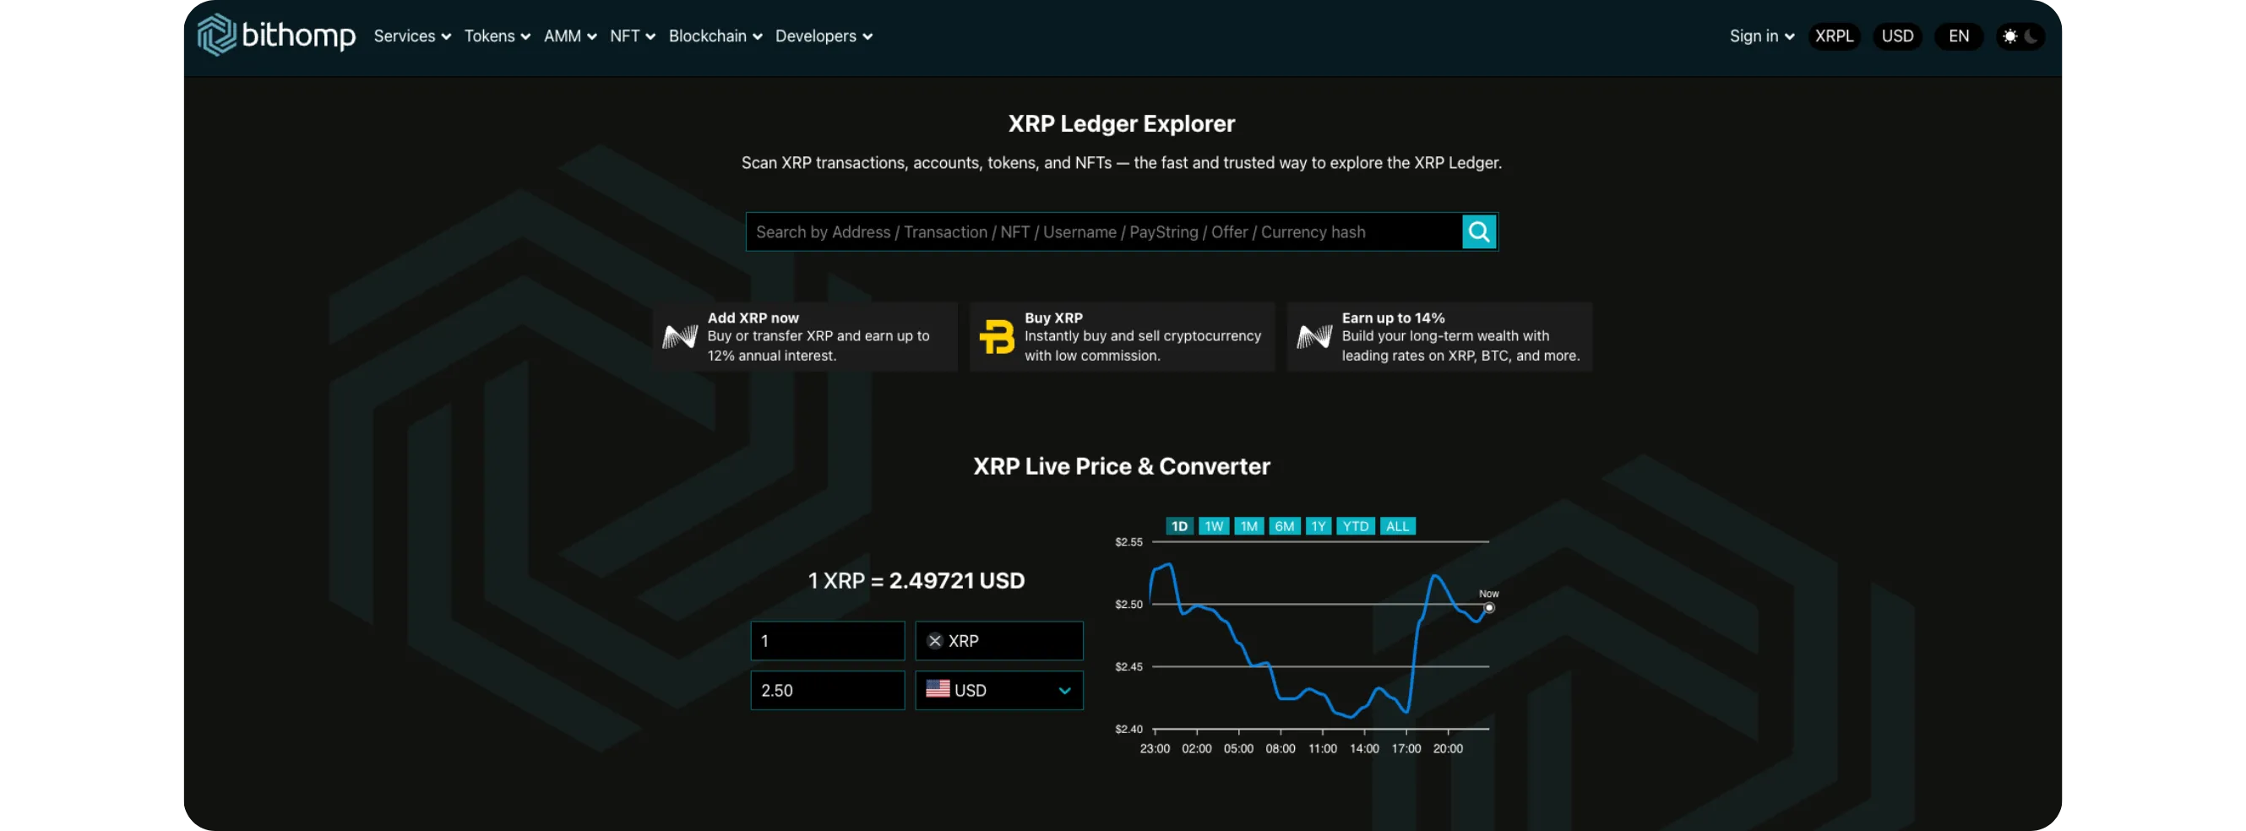The image size is (2246, 831).
Task: Select the 1W chart range
Action: pyautogui.click(x=1214, y=527)
